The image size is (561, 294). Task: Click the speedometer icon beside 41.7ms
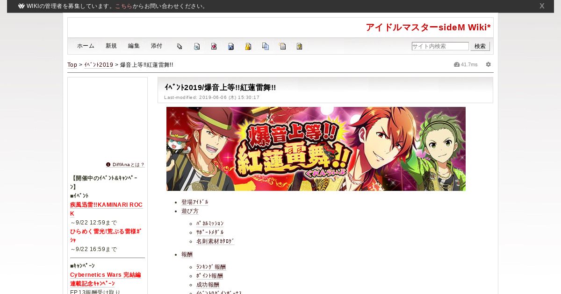coord(457,64)
